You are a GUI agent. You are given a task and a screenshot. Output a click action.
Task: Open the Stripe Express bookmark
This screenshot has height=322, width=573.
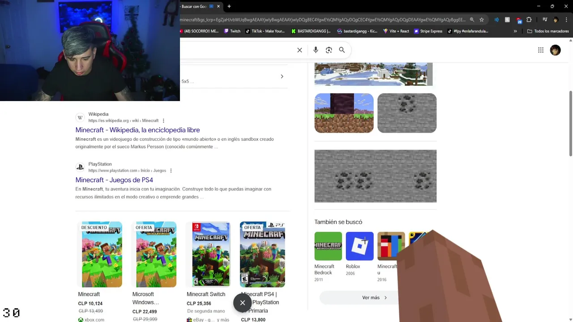pos(428,31)
